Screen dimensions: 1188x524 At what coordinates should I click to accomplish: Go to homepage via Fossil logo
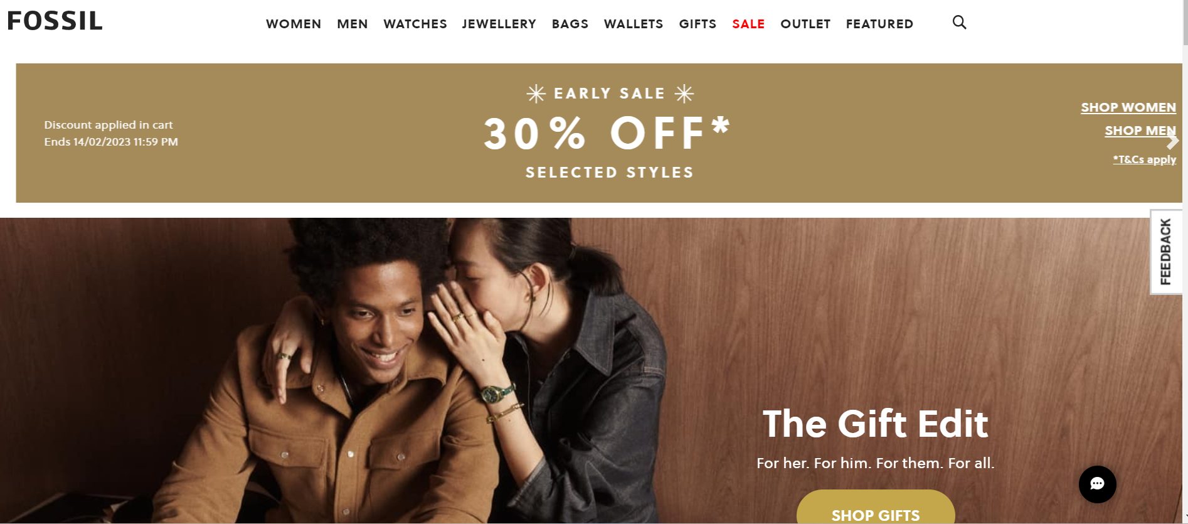55,21
